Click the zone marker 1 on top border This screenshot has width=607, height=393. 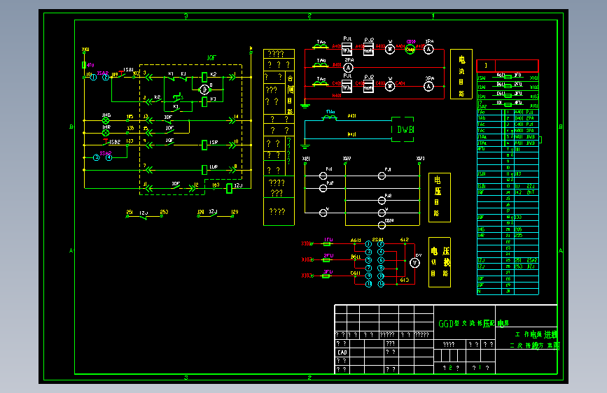(x=433, y=16)
